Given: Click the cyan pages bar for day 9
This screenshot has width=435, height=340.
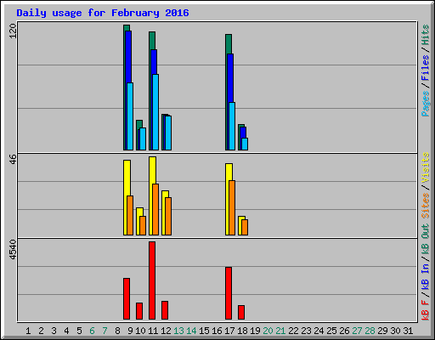Looking at the screenshot, I should click(130, 116).
